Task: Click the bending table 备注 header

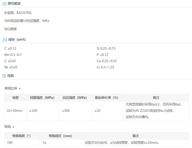Action: tap(135, 136)
